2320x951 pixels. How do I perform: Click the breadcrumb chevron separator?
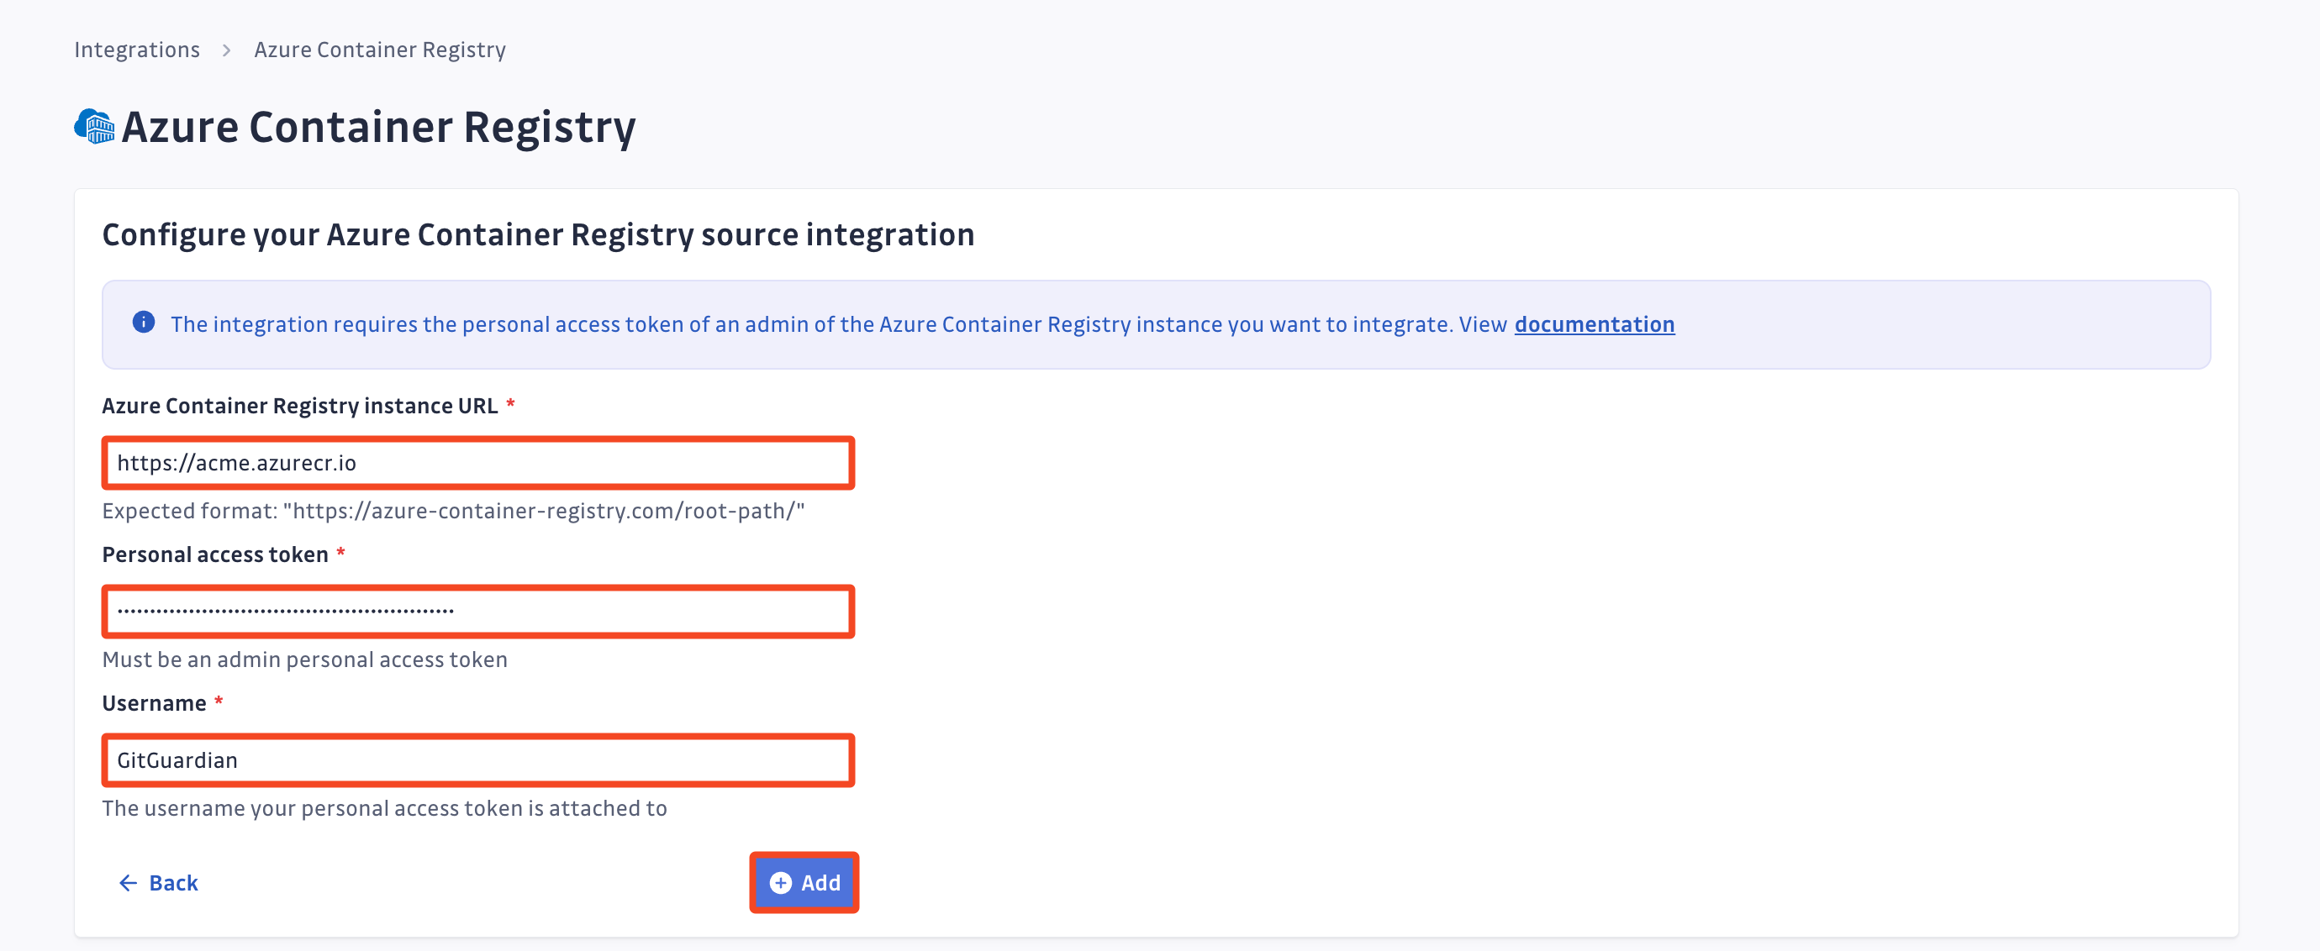pyautogui.click(x=227, y=50)
